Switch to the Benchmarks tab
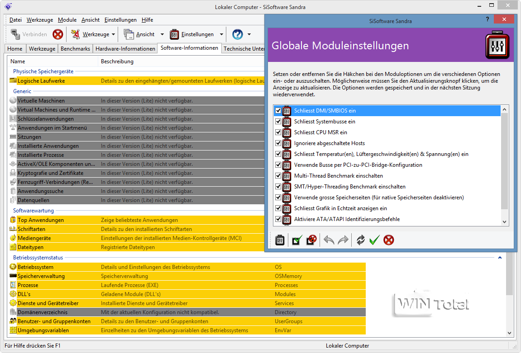Viewport: 521px width, 353px height. pyautogui.click(x=75, y=49)
